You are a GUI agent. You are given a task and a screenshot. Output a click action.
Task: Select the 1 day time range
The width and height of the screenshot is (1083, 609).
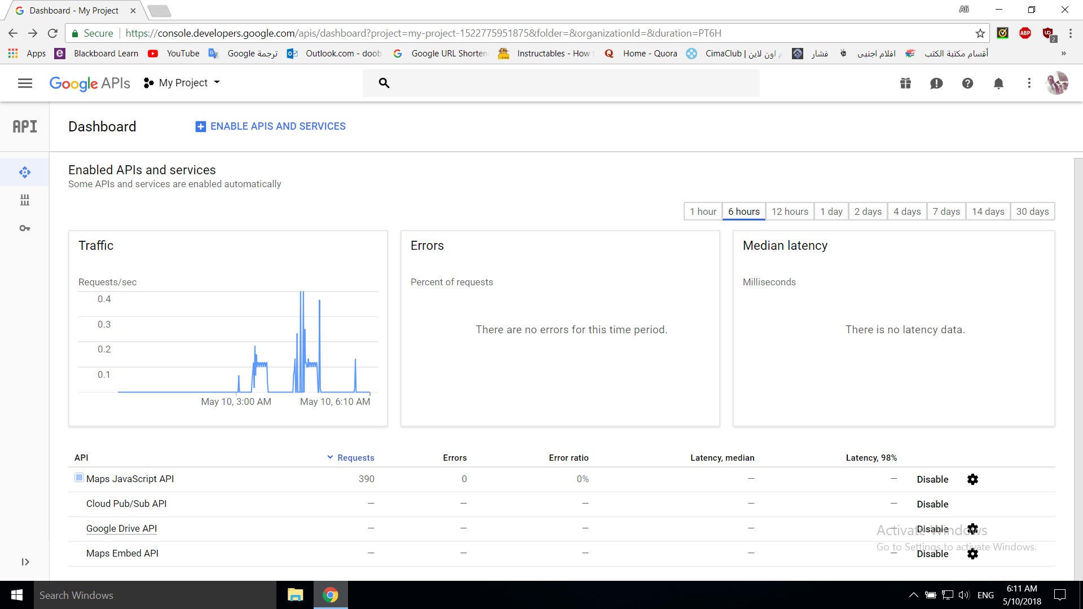(831, 211)
